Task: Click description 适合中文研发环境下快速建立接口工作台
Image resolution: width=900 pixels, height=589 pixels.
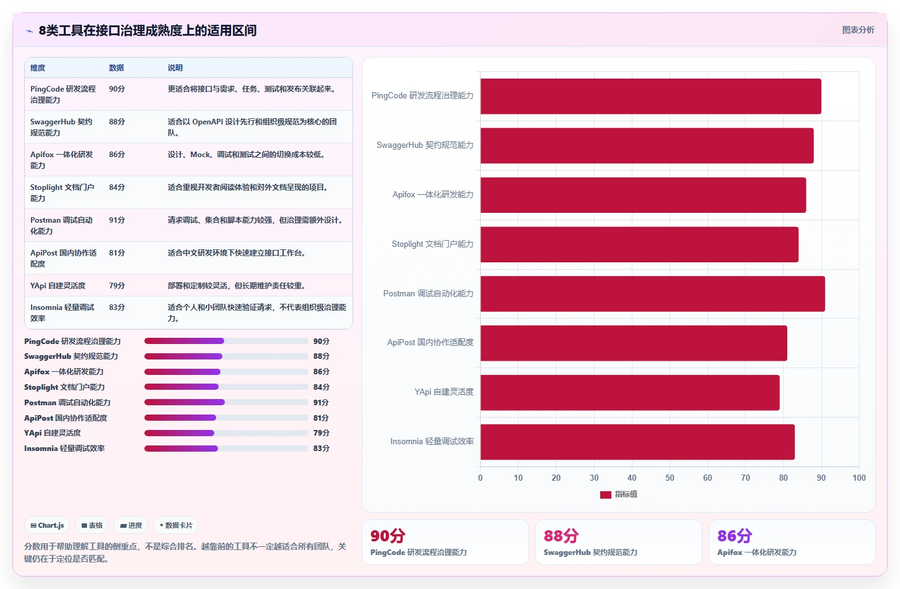Action: coord(237,253)
